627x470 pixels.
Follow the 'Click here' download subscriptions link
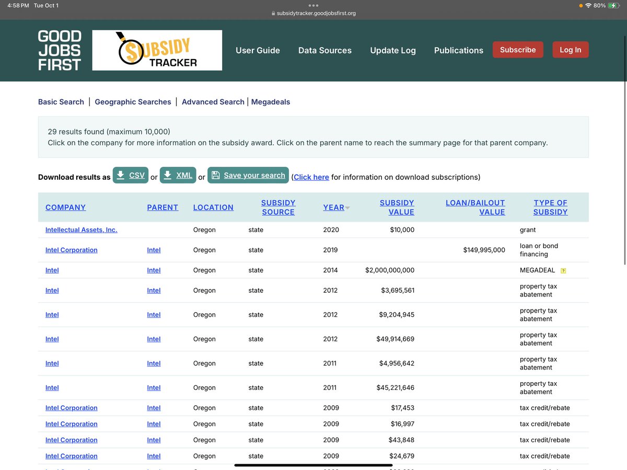point(311,177)
